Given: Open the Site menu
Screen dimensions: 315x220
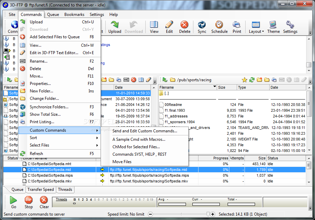Looking at the screenshot, I should (12, 15).
